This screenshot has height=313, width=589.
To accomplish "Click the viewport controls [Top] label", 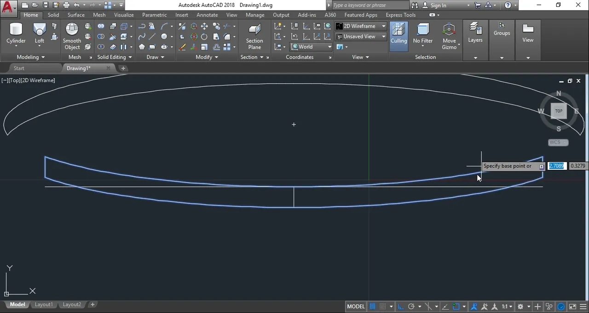I will (x=14, y=80).
